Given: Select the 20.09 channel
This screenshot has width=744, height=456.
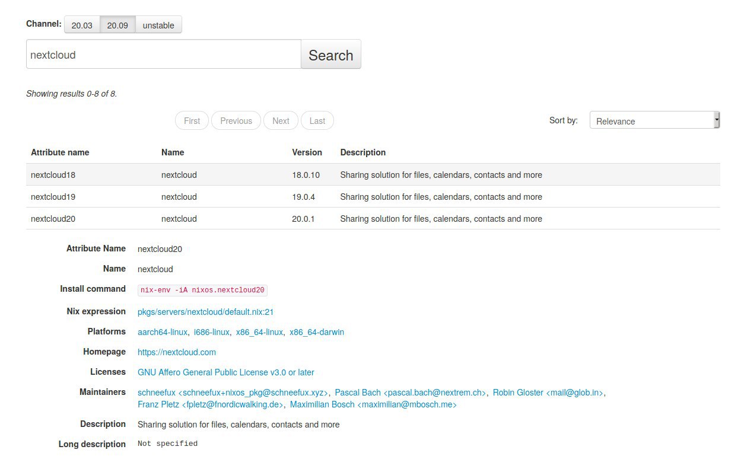Looking at the screenshot, I should point(117,25).
